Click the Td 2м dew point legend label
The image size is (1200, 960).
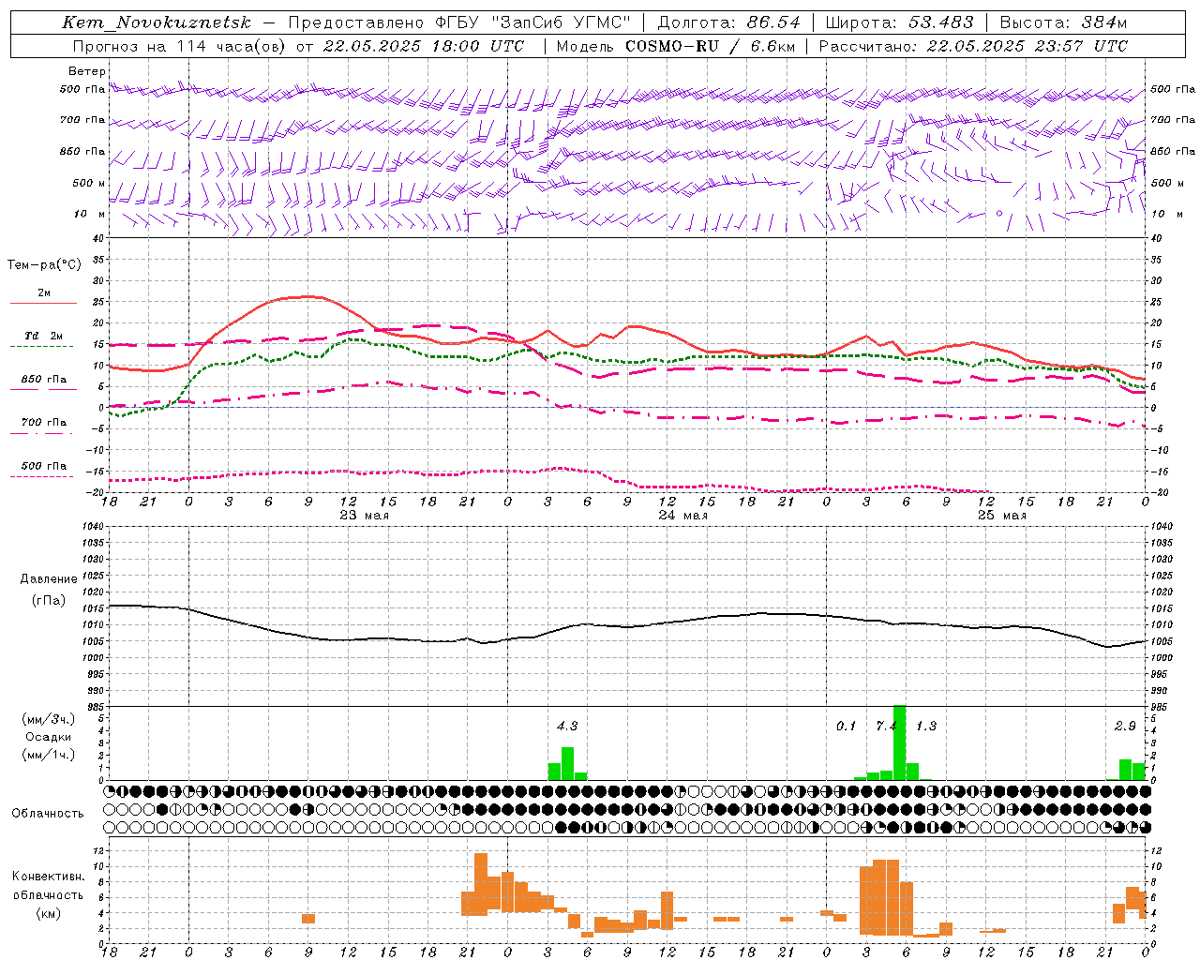(x=43, y=336)
